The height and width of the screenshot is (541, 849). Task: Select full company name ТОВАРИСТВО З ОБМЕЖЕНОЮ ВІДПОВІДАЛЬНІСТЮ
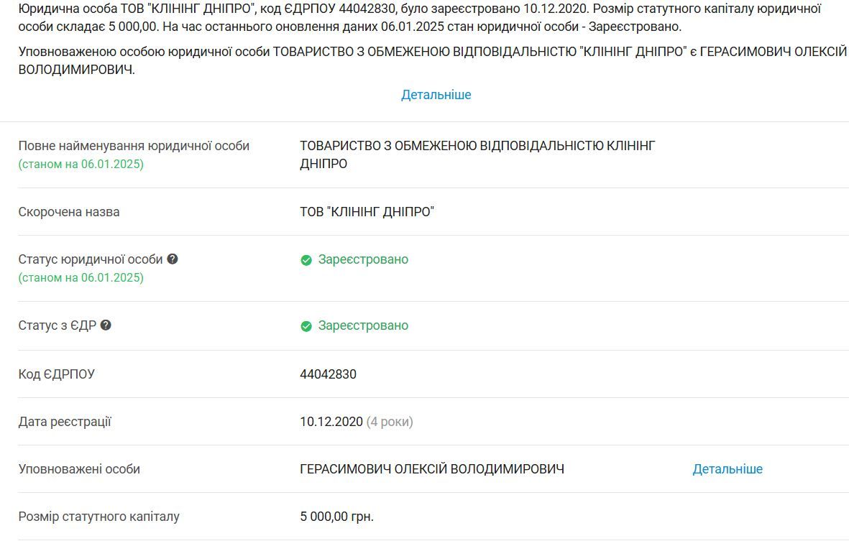476,145
